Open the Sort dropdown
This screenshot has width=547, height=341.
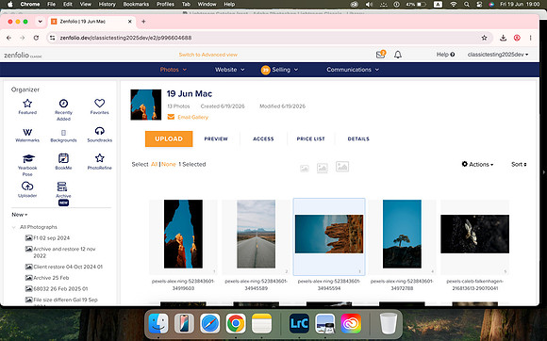pyautogui.click(x=519, y=164)
